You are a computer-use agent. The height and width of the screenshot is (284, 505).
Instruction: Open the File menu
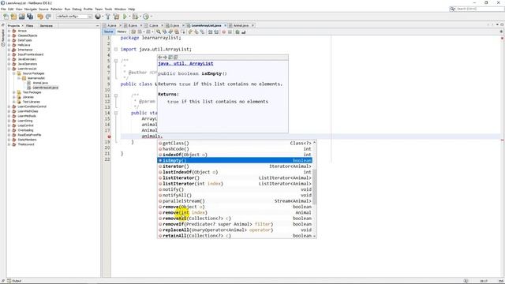[x=3, y=9]
